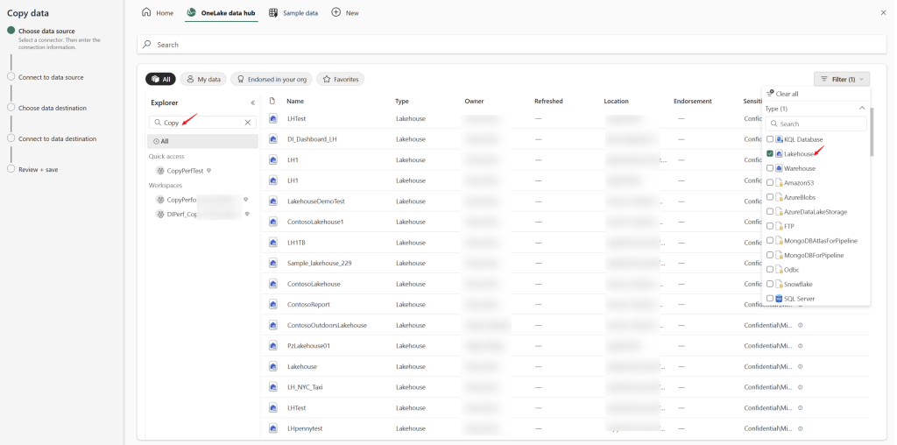Open the Filter (1) dropdown

842,80
